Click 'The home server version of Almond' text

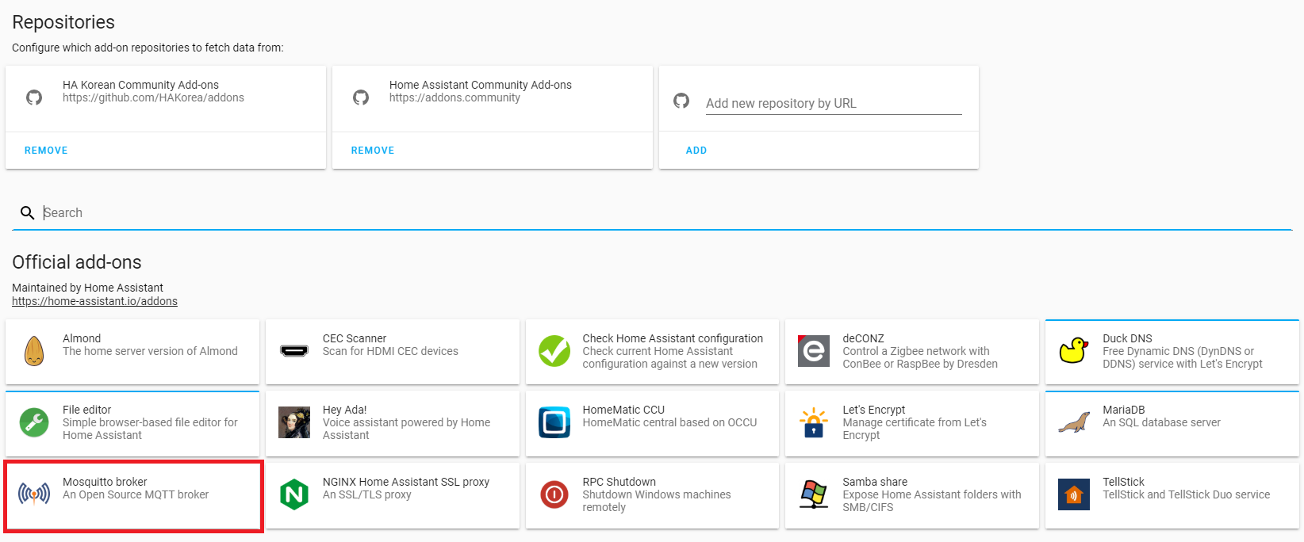150,351
